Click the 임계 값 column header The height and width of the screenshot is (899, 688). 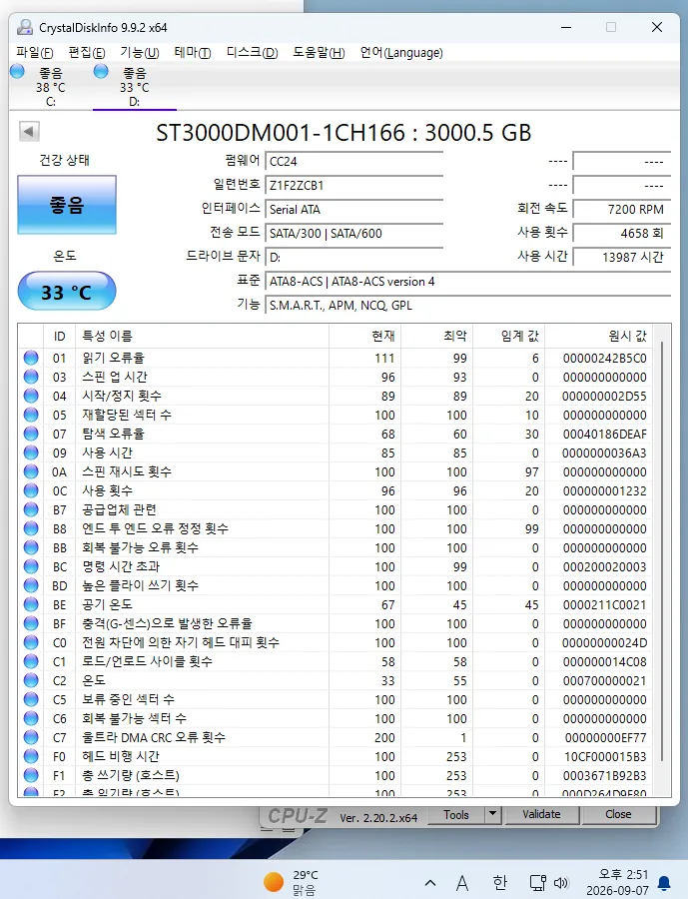508,336
